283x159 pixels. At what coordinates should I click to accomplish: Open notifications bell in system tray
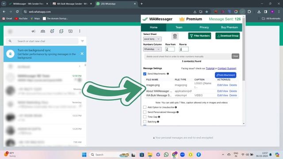coord(270,155)
